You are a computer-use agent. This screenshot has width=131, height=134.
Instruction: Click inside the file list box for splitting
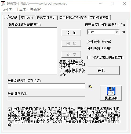[x=32, y=51]
